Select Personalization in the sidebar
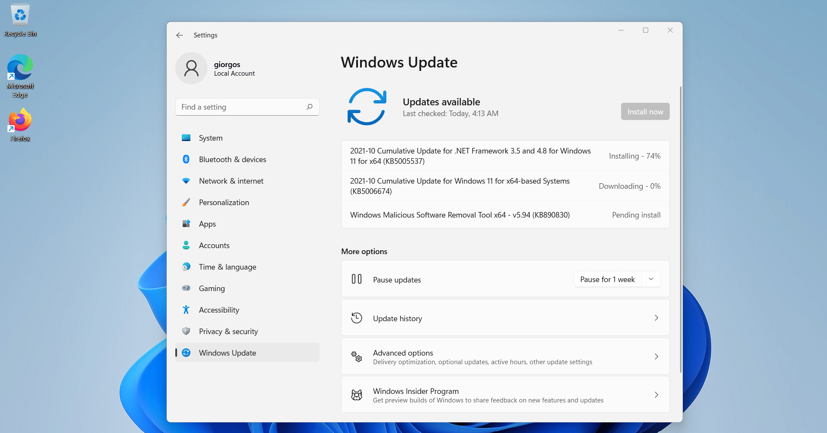This screenshot has width=827, height=433. click(247, 203)
